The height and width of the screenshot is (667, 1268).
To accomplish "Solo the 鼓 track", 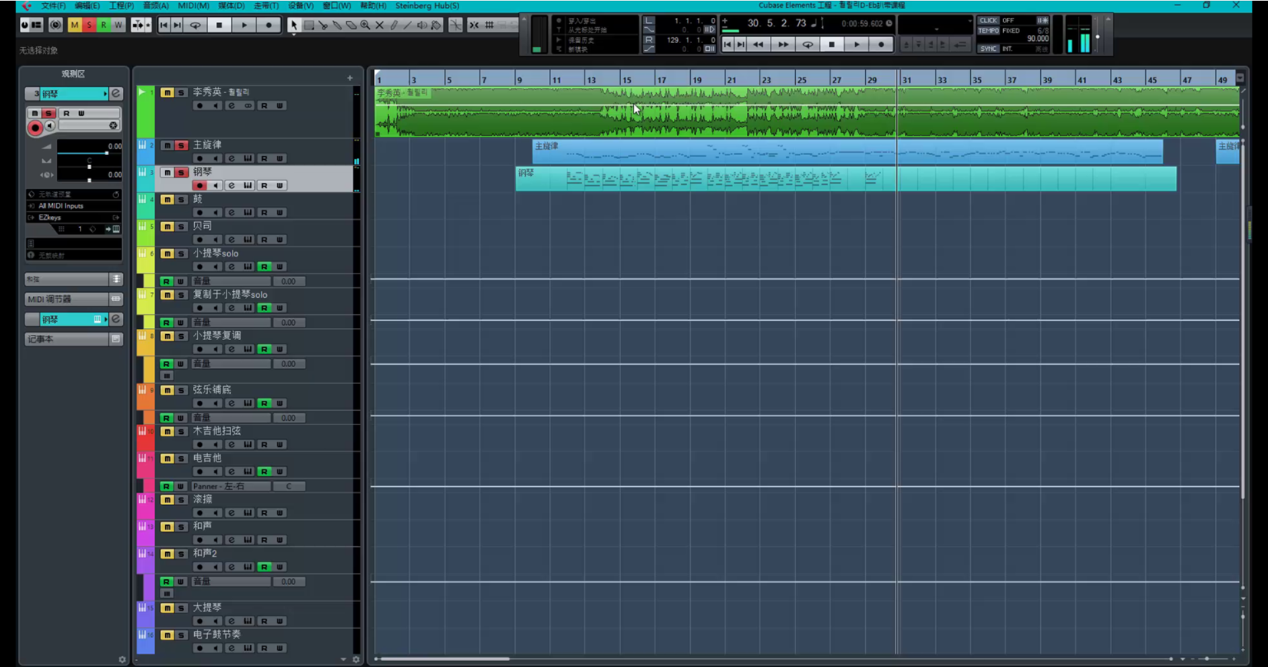I will [182, 199].
